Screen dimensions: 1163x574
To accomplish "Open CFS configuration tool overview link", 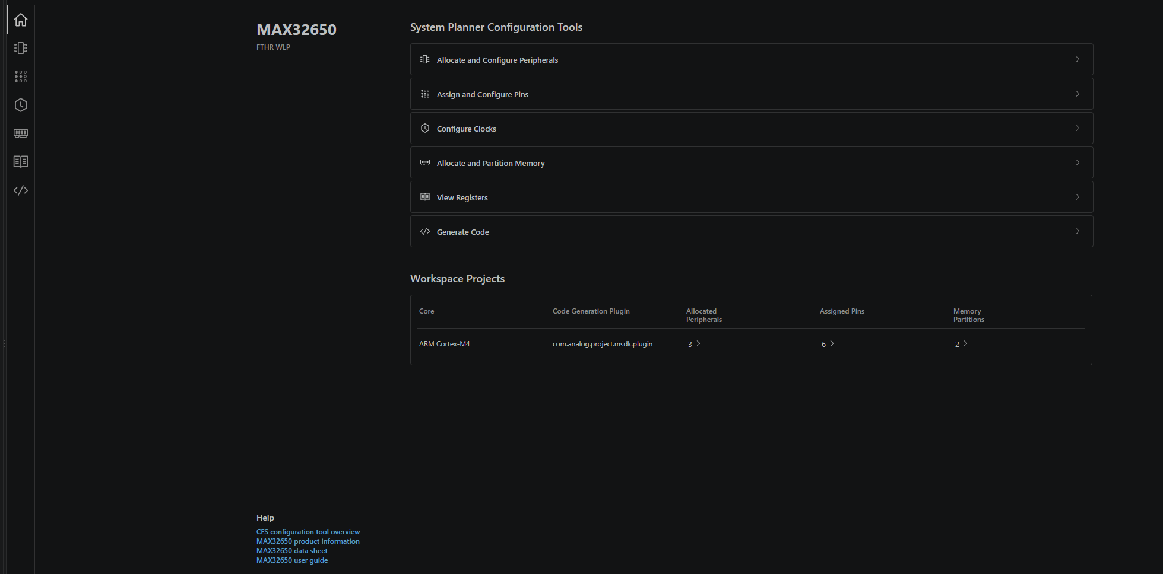I will coord(308,532).
